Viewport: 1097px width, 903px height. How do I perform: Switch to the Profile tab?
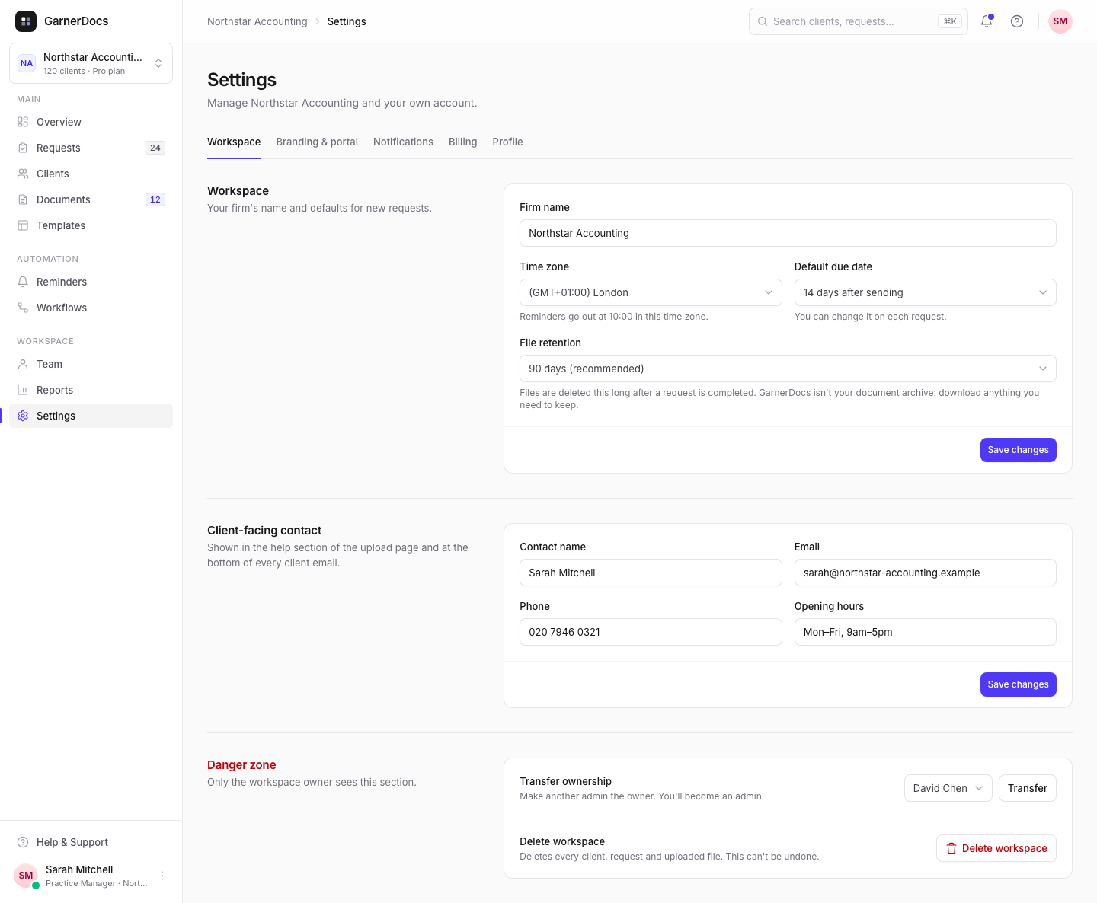pos(507,142)
